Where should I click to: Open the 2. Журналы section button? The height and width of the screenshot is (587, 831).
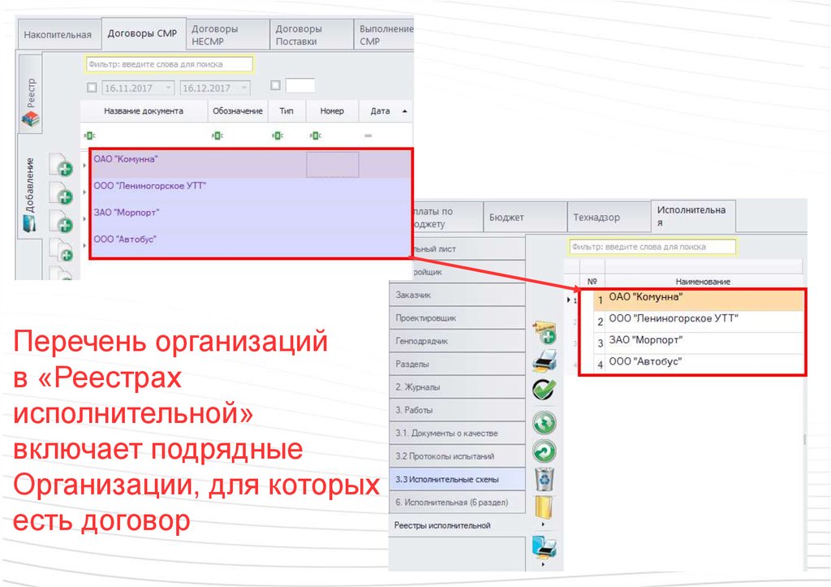coord(457,387)
